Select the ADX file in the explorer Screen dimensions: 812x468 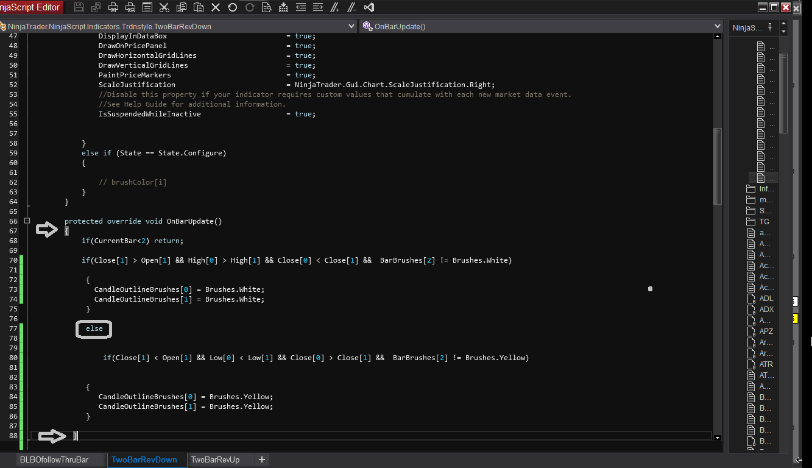coord(766,310)
